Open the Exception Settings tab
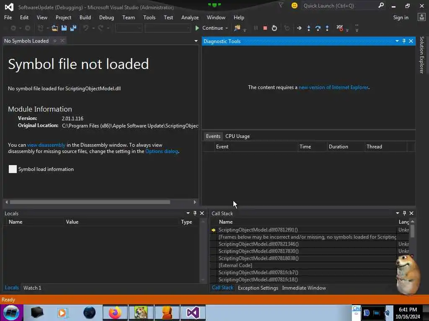 tap(258, 288)
